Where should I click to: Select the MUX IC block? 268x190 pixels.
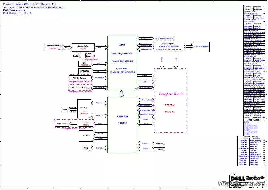(x=84, y=109)
